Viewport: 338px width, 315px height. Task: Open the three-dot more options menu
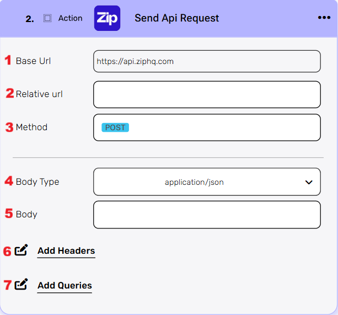pos(324,18)
